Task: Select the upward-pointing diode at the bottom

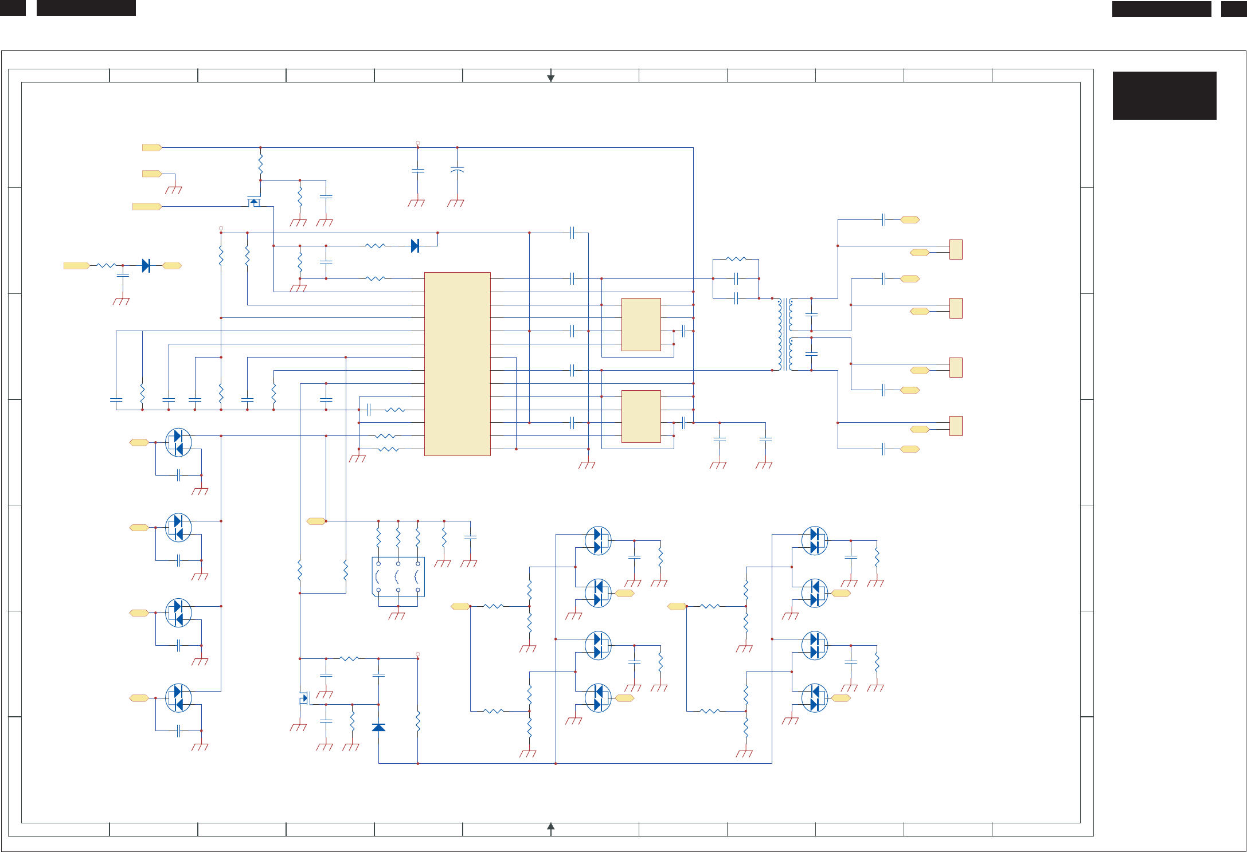Action: pos(378,727)
